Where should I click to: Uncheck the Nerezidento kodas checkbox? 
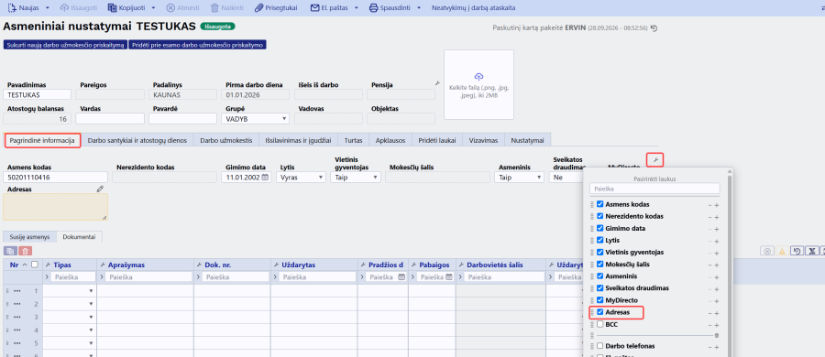[x=599, y=216]
